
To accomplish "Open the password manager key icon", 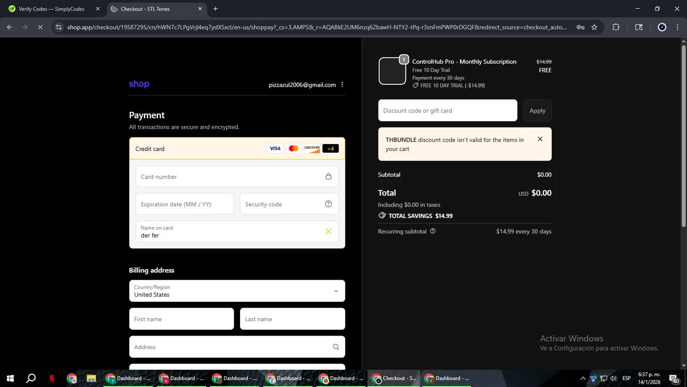I will click(x=580, y=27).
